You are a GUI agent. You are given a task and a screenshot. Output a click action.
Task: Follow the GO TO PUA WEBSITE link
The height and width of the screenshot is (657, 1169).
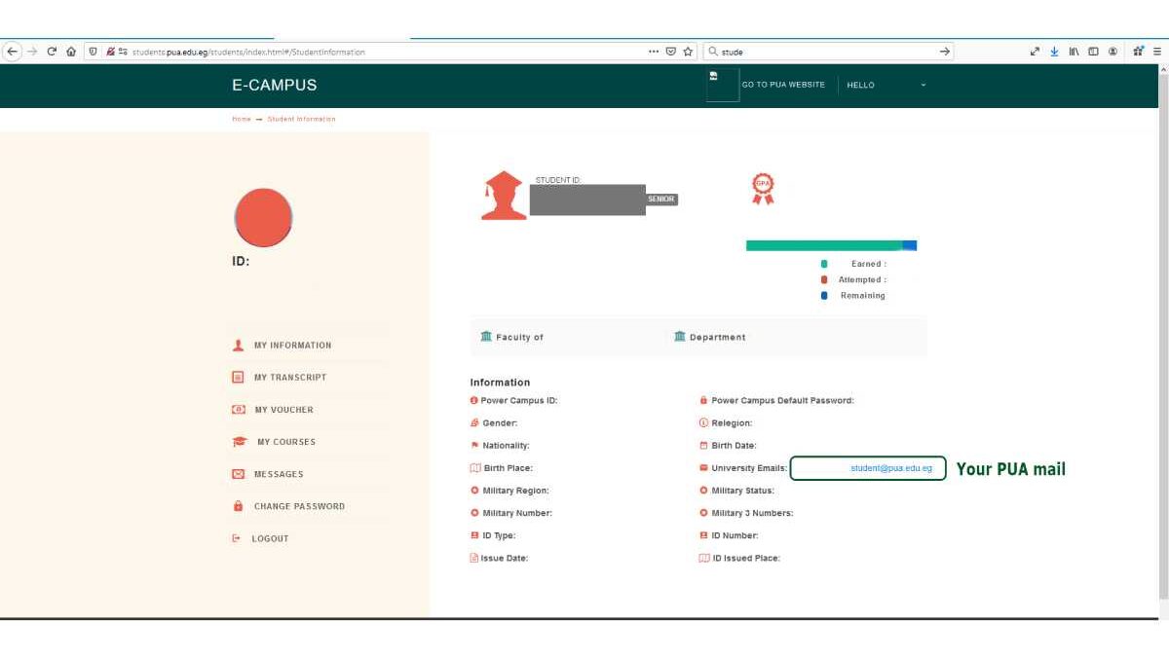point(783,86)
